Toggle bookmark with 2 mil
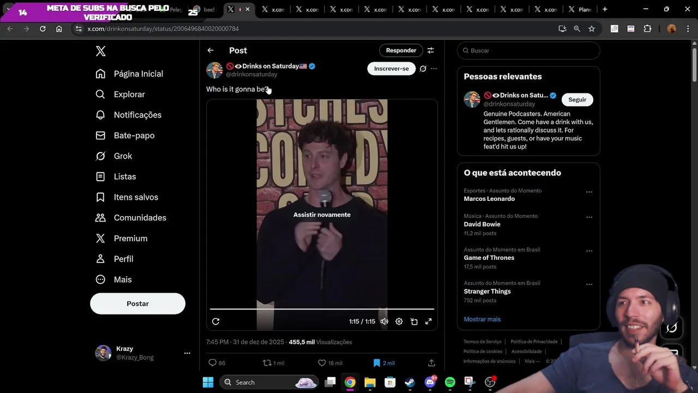The width and height of the screenshot is (698, 393). [x=384, y=363]
